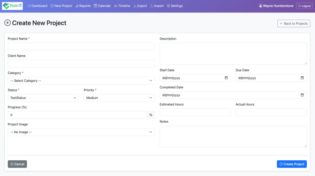Focus the Project Name text field
The height and width of the screenshot is (176, 315).
pos(81,46)
